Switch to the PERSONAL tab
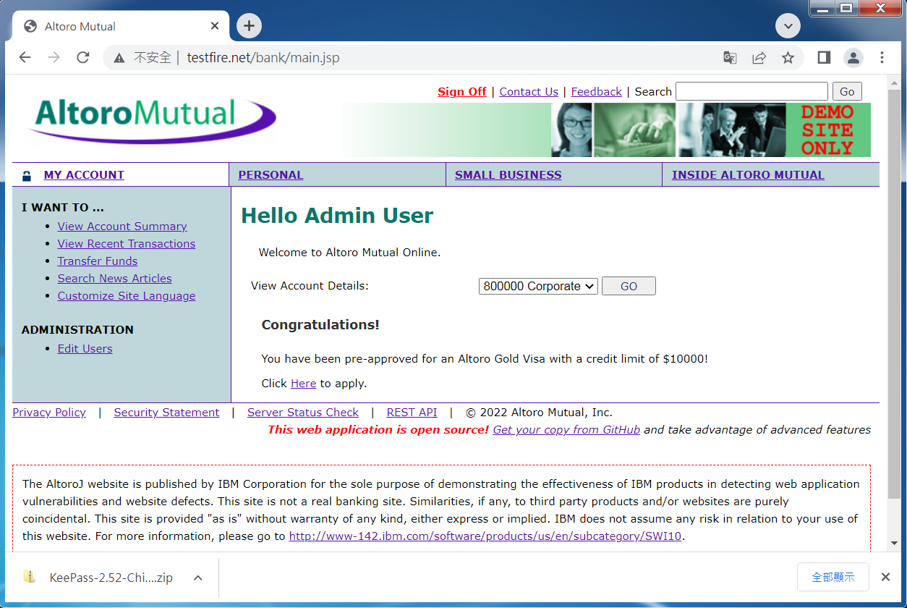The image size is (907, 608). pos(271,174)
